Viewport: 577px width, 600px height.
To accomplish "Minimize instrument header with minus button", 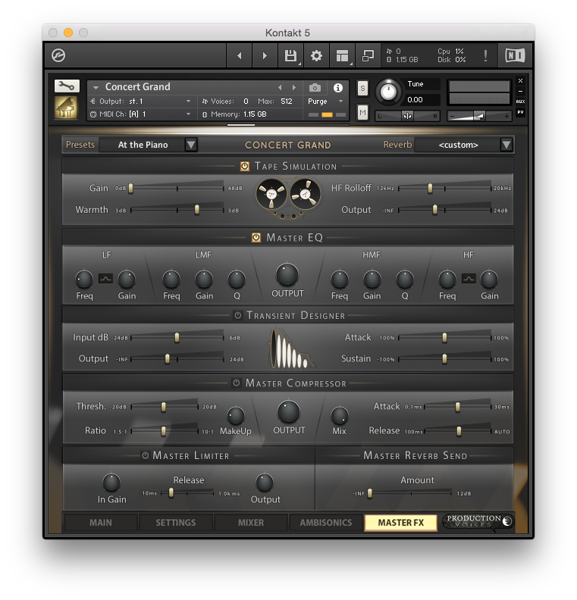I will [520, 91].
